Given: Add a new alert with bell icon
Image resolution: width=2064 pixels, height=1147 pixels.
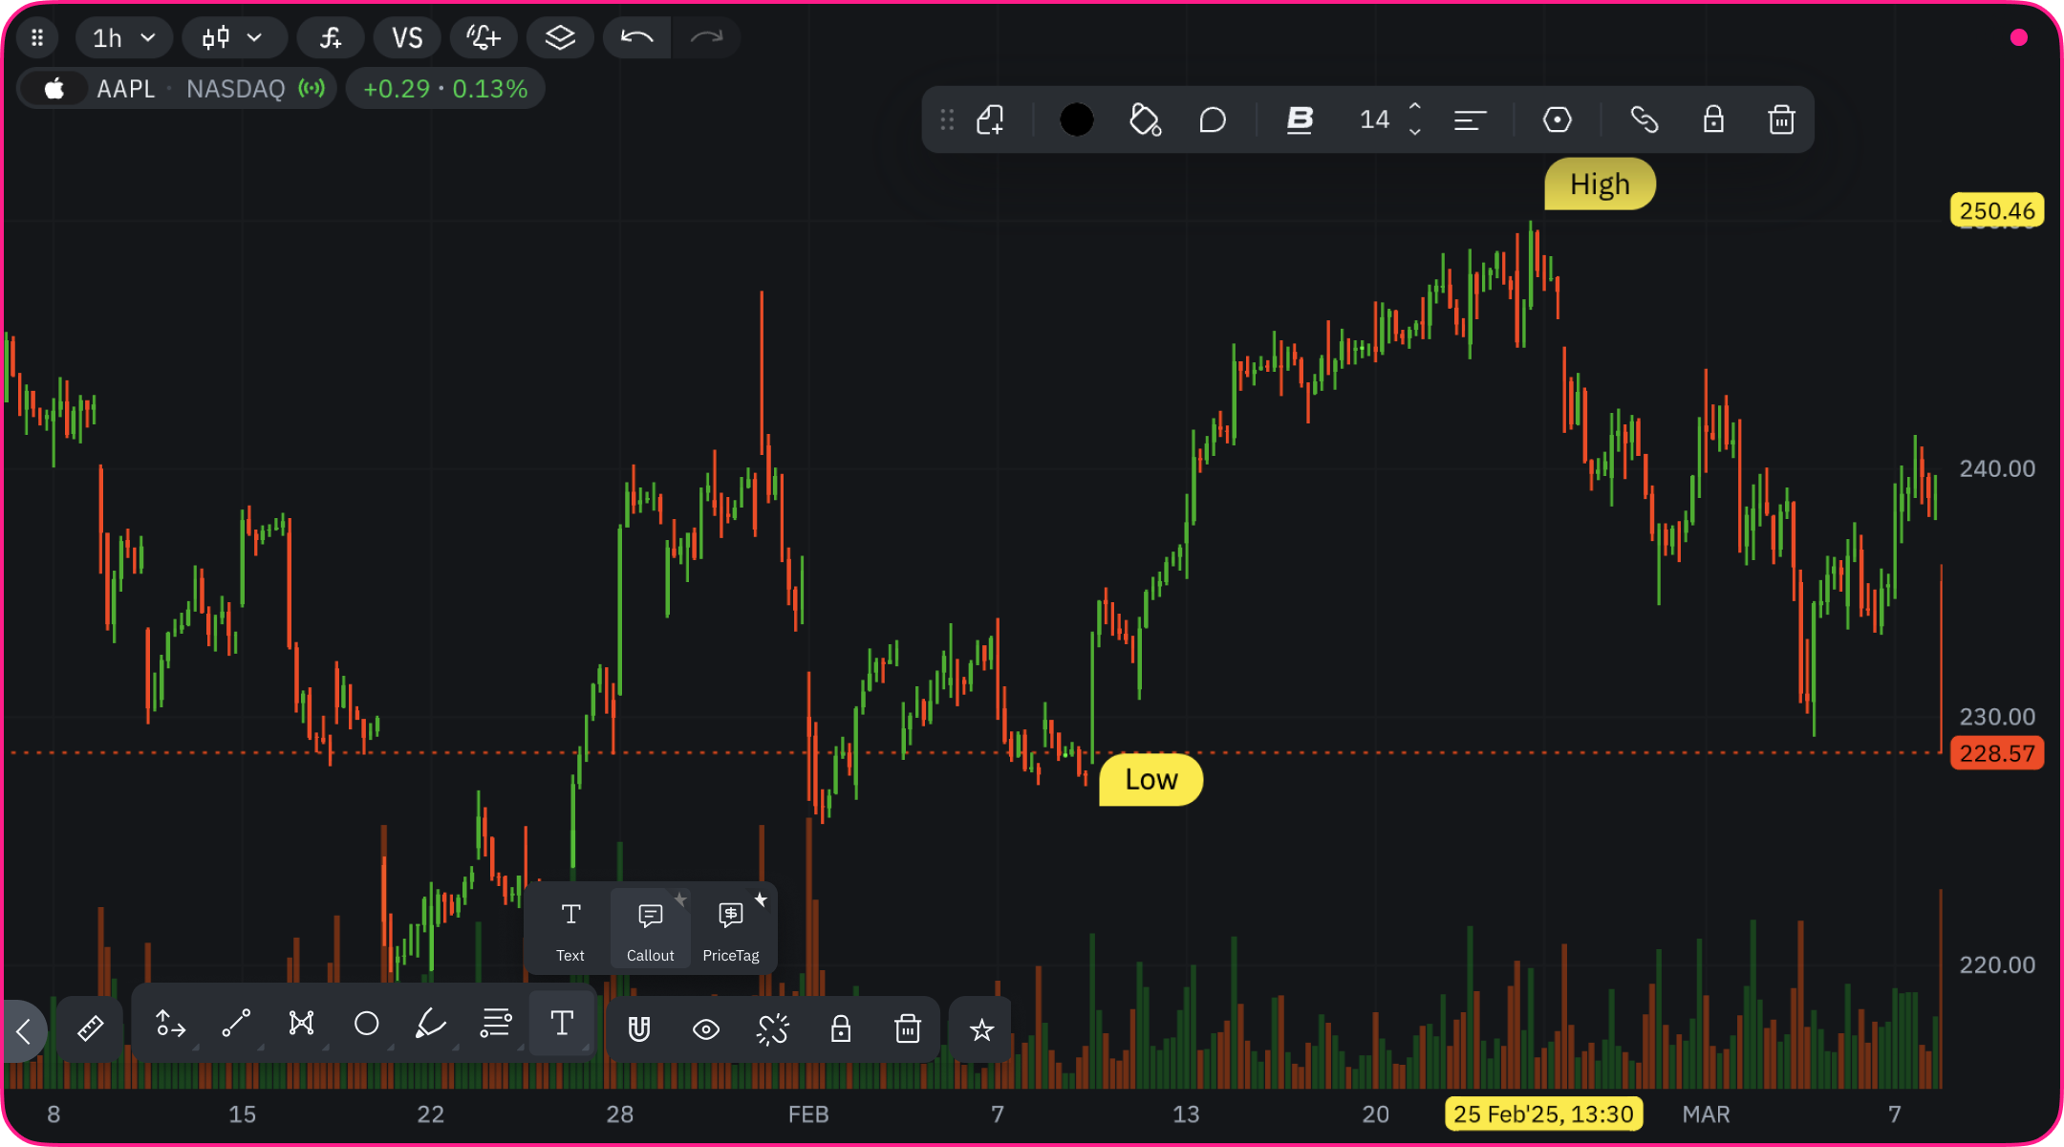Looking at the screenshot, I should click(x=484, y=38).
